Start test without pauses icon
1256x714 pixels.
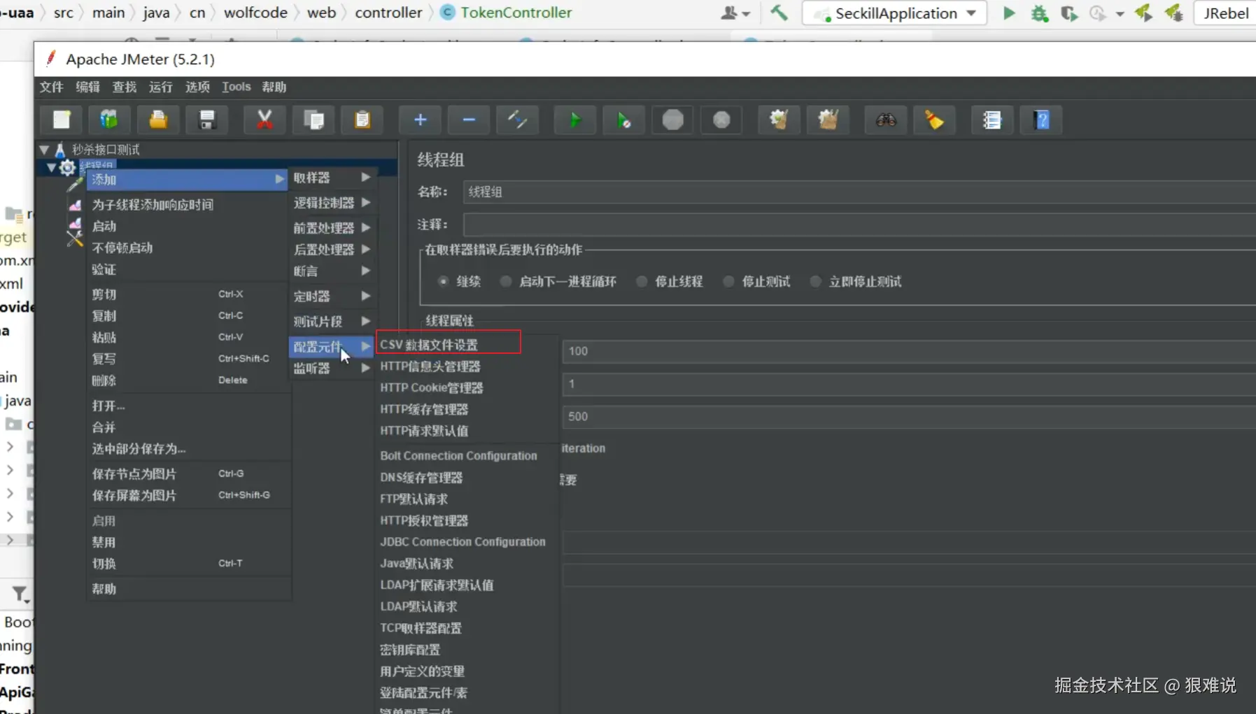623,120
